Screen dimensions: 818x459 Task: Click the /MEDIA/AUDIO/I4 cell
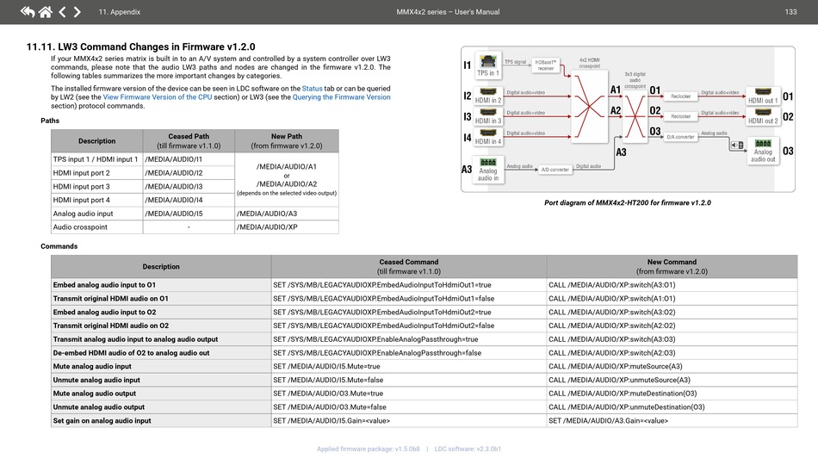pyautogui.click(x=189, y=200)
